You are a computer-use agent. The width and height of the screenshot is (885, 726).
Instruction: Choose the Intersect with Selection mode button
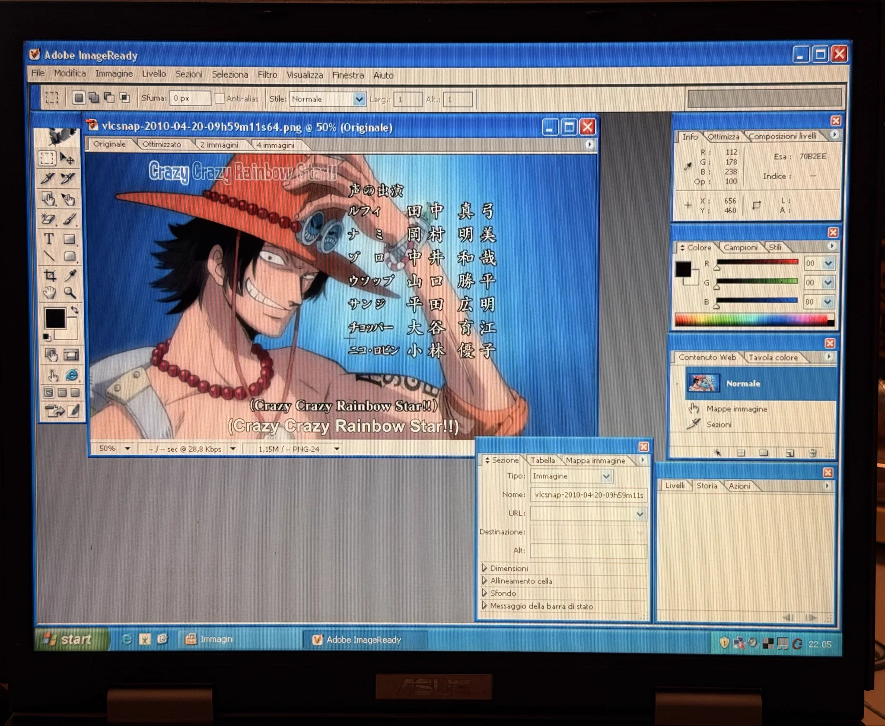pyautogui.click(x=125, y=98)
